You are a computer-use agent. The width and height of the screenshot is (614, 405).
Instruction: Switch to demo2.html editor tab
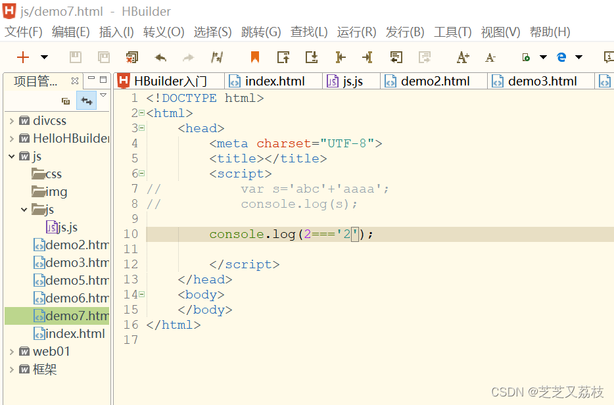click(x=435, y=81)
